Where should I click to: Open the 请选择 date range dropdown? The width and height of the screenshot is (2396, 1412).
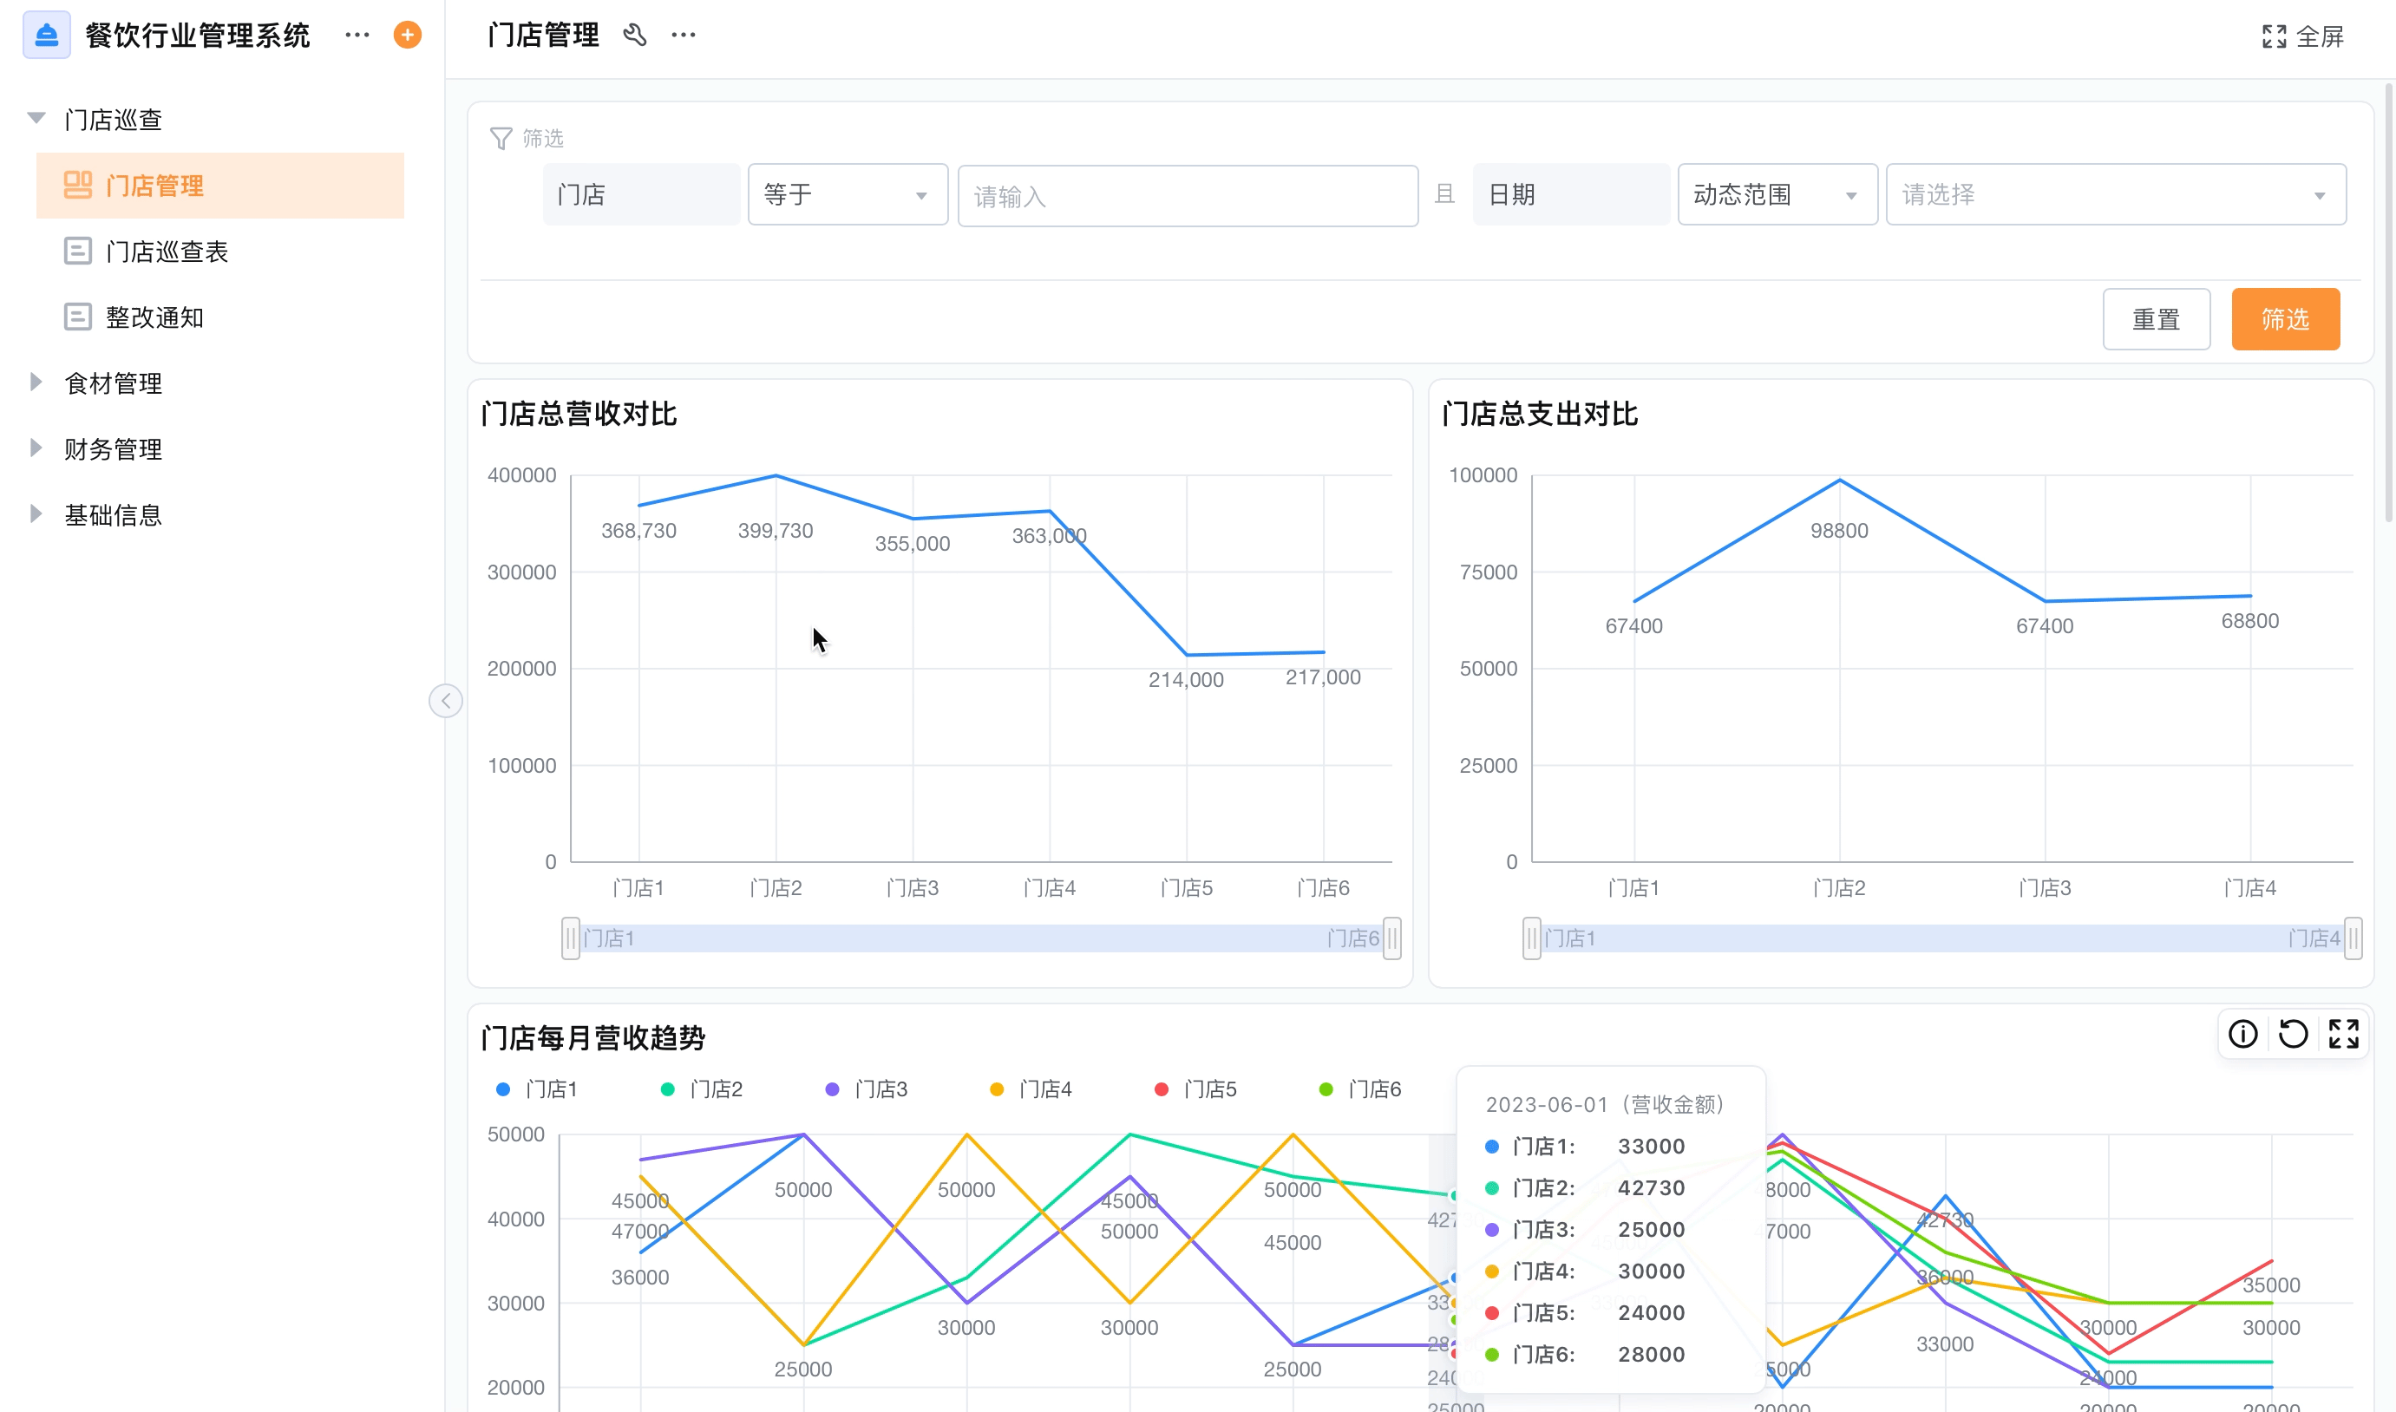coord(2115,195)
